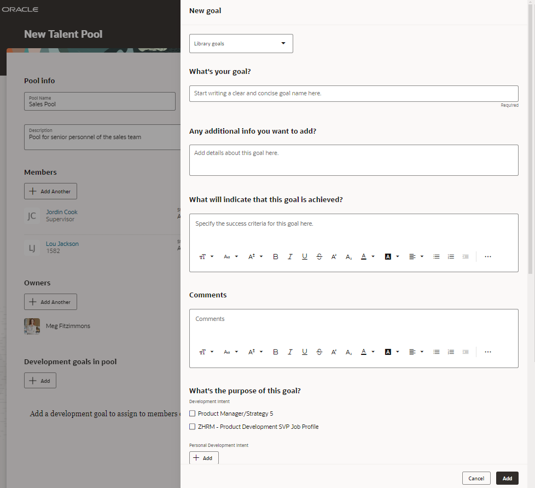The width and height of the screenshot is (535, 488).
Task: Check Product Manager/Strategy 5 intent
Action: coord(193,414)
